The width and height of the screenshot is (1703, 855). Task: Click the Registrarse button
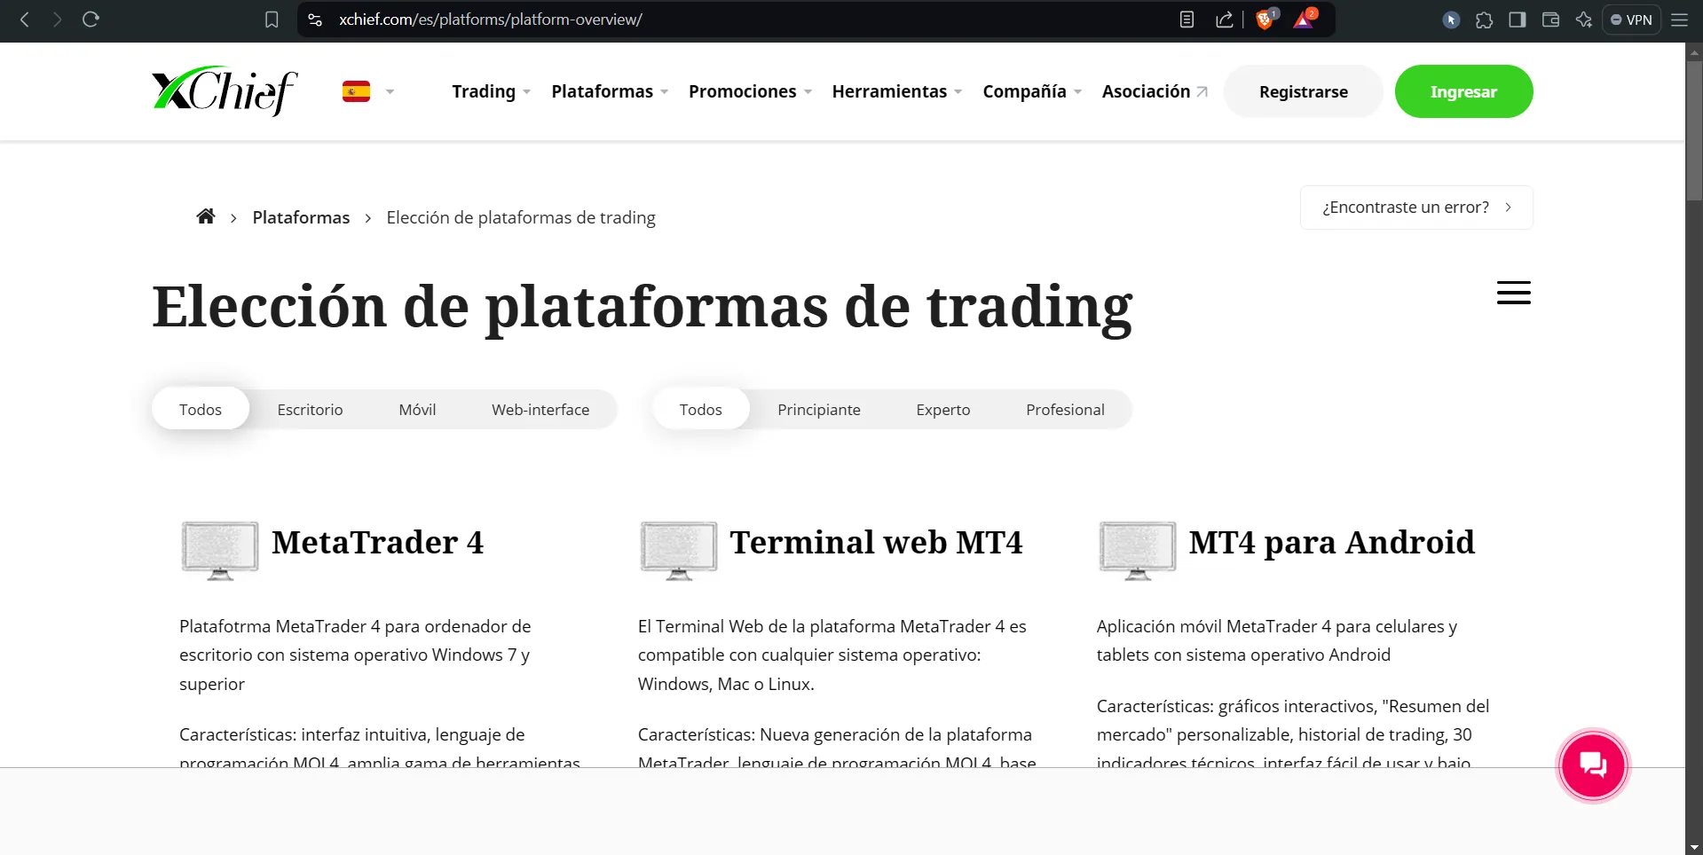pyautogui.click(x=1303, y=91)
